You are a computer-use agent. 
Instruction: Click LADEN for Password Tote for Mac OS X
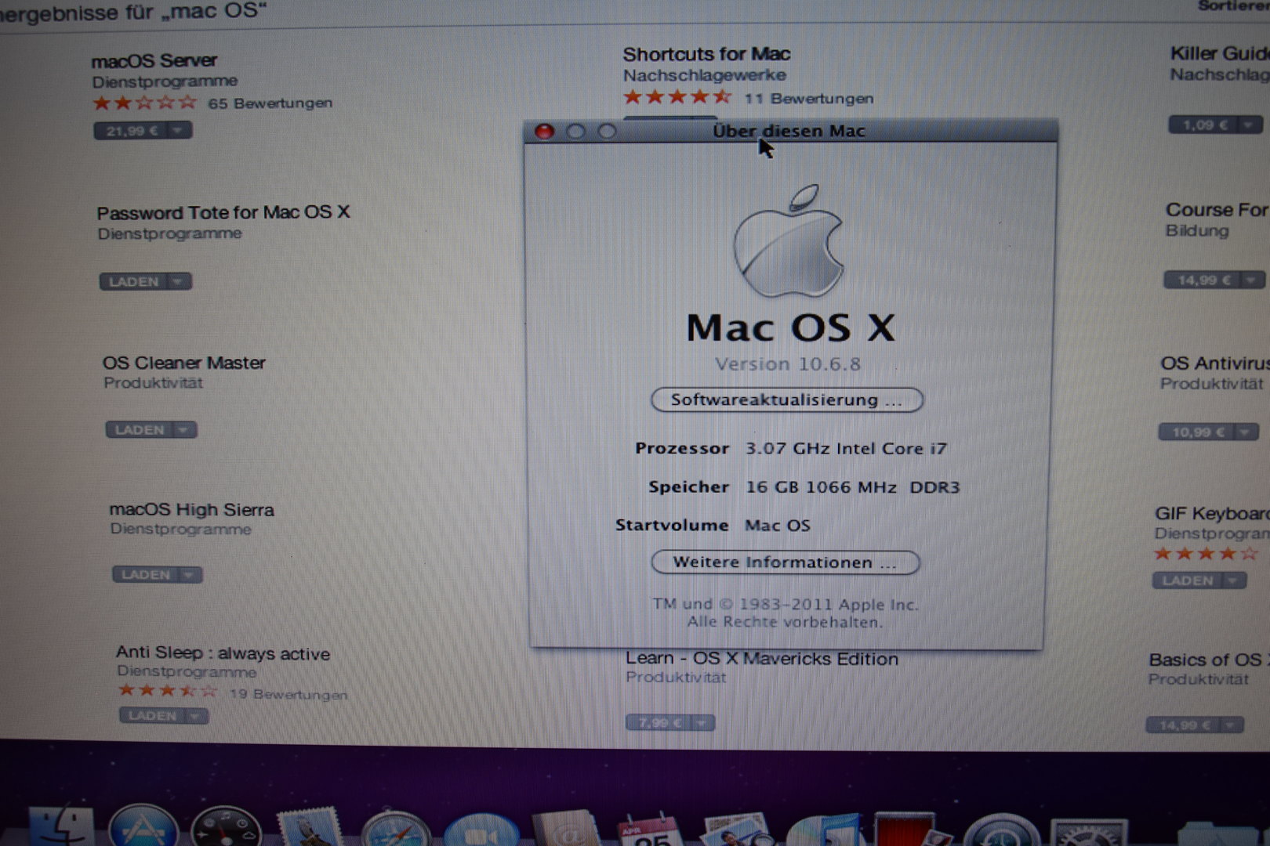point(134,282)
